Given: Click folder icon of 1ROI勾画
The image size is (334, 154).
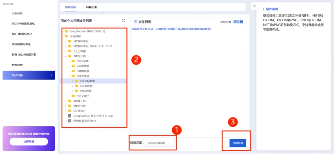Looking at the screenshot, I should point(73,61).
